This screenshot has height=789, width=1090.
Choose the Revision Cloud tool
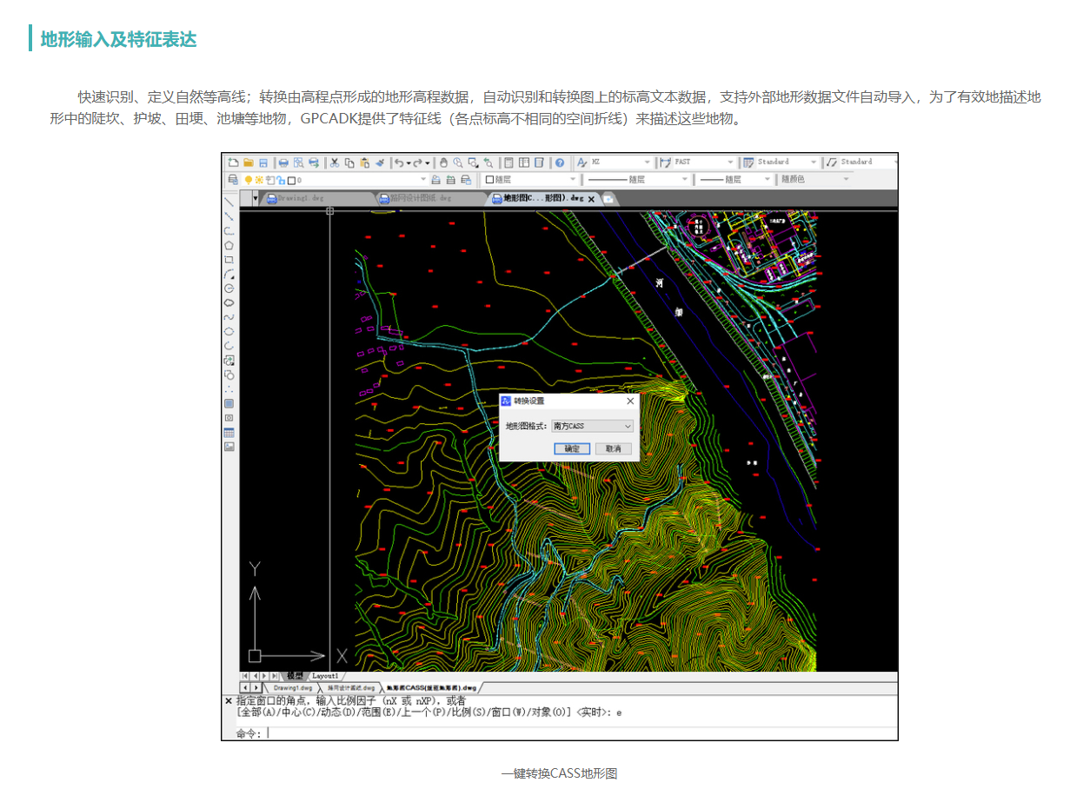(x=229, y=303)
